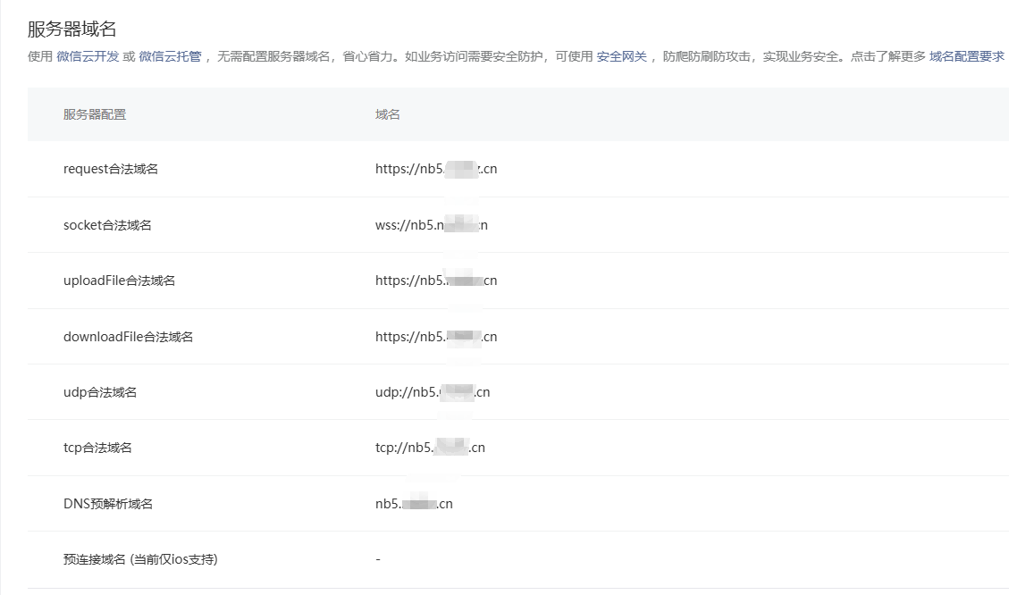Click the dash value for 预连接域名
Image resolution: width=1009 pixels, height=595 pixels.
[x=378, y=559]
